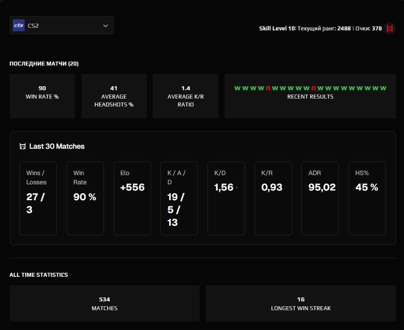Click the CS2 game logo icon
The height and width of the screenshot is (330, 404).
tap(19, 26)
